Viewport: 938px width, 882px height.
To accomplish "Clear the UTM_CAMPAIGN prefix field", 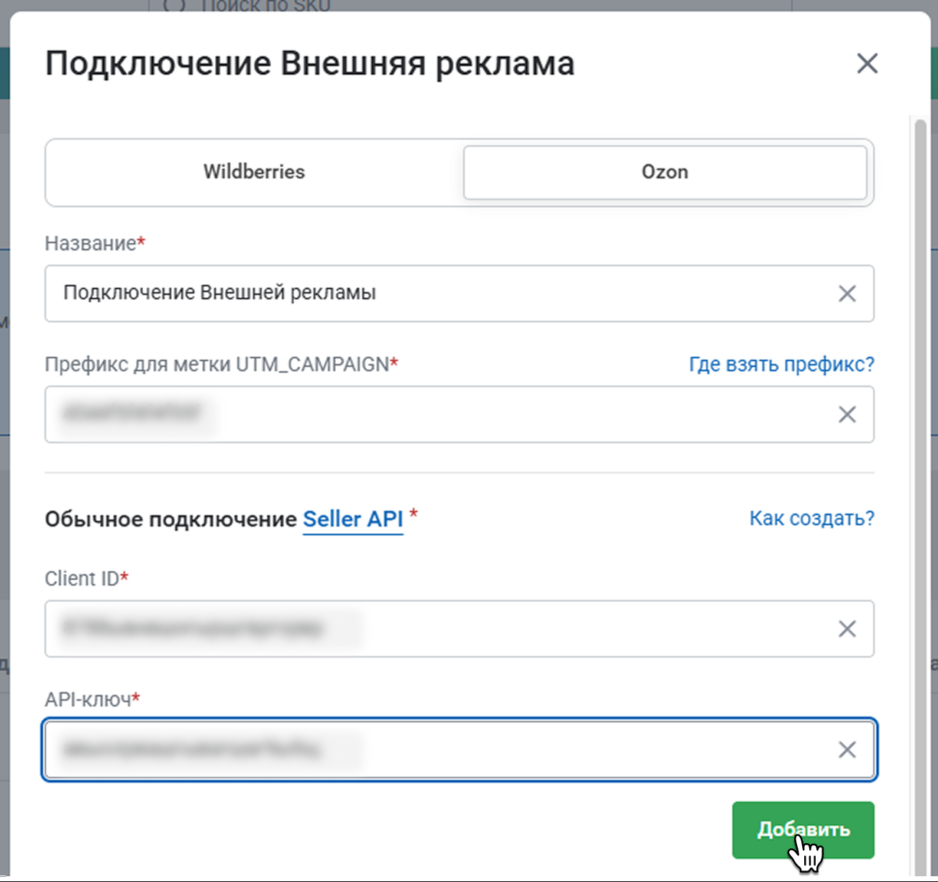I will coord(847,414).
